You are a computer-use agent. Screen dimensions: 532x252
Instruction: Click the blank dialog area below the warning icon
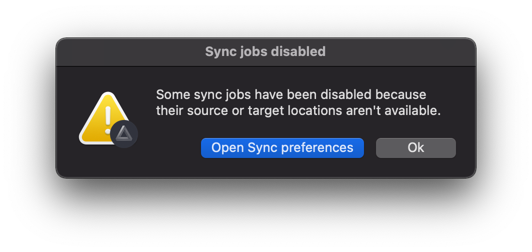pyautogui.click(x=105, y=162)
